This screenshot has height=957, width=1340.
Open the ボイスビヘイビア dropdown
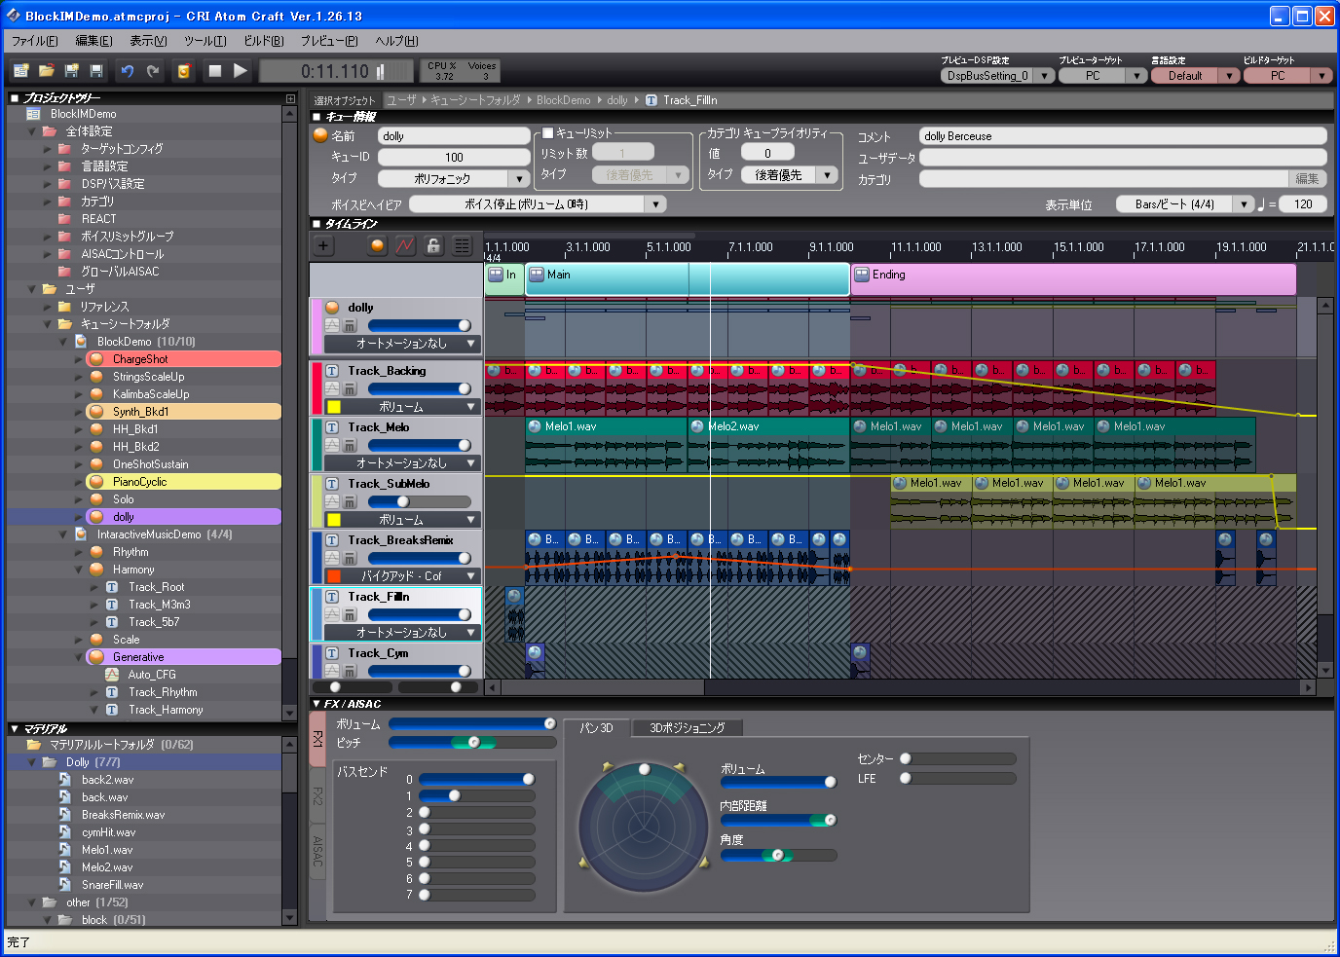pyautogui.click(x=656, y=204)
